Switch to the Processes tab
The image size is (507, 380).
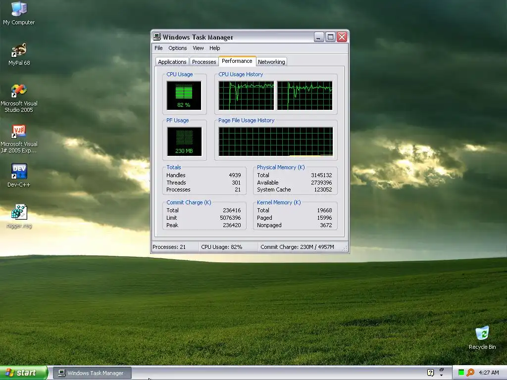(x=203, y=62)
